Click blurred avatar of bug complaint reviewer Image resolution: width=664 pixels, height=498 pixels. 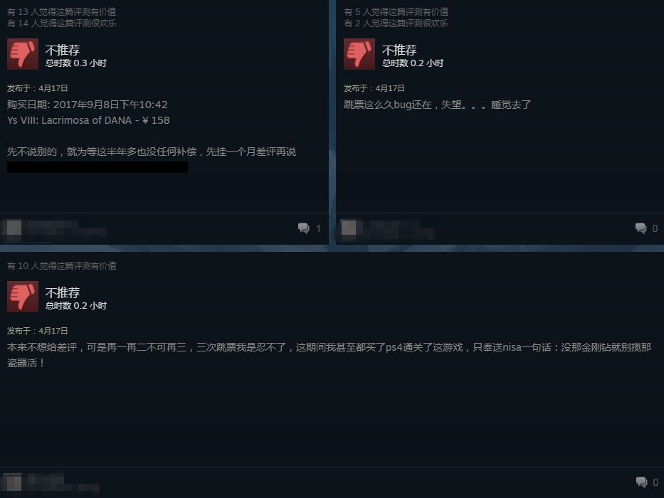[349, 228]
